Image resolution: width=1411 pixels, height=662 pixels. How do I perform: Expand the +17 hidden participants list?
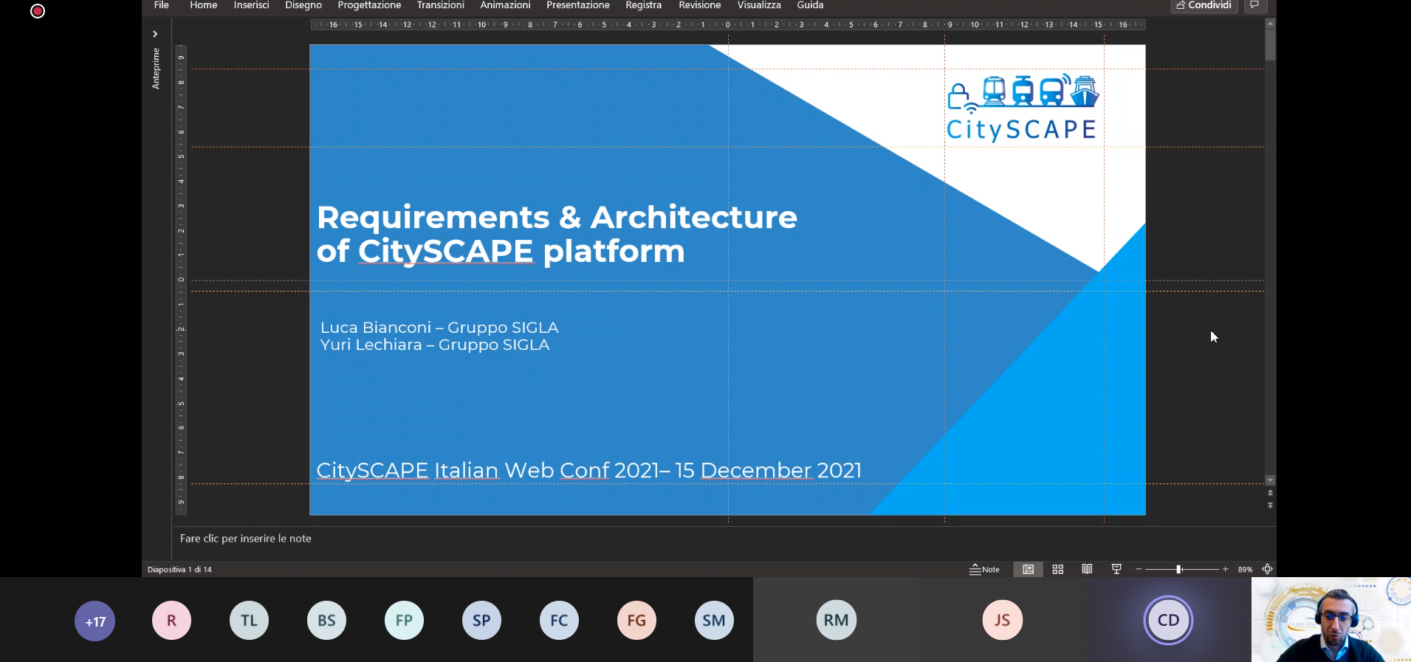(x=95, y=621)
